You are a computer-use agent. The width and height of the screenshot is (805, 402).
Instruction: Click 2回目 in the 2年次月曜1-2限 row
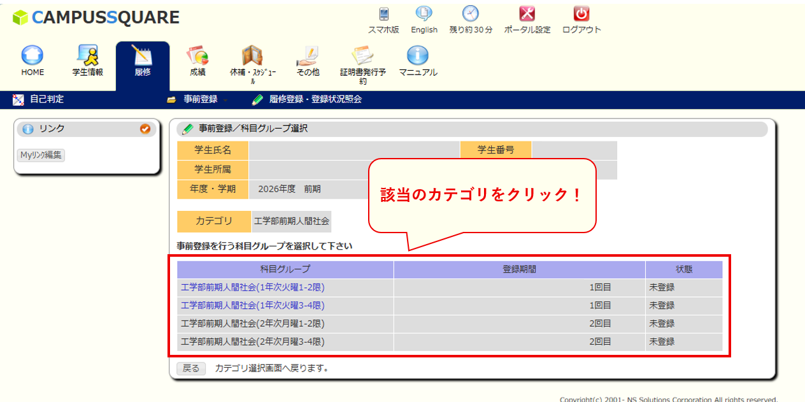click(600, 324)
